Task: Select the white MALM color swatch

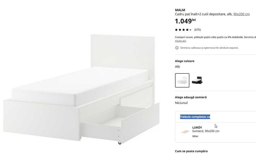Action: pyautogui.click(x=182, y=80)
